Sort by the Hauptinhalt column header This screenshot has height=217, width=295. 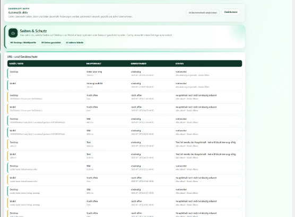pyautogui.click(x=94, y=64)
